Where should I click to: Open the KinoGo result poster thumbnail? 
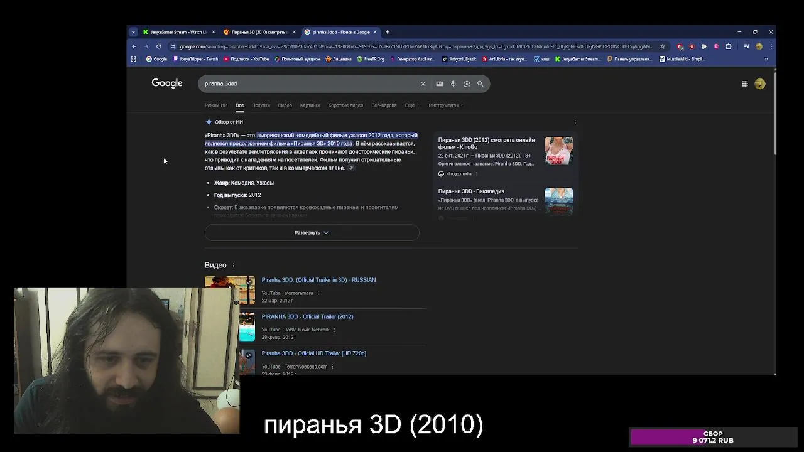[558, 151]
